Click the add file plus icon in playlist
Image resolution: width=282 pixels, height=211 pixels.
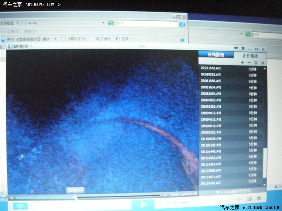tap(242, 63)
